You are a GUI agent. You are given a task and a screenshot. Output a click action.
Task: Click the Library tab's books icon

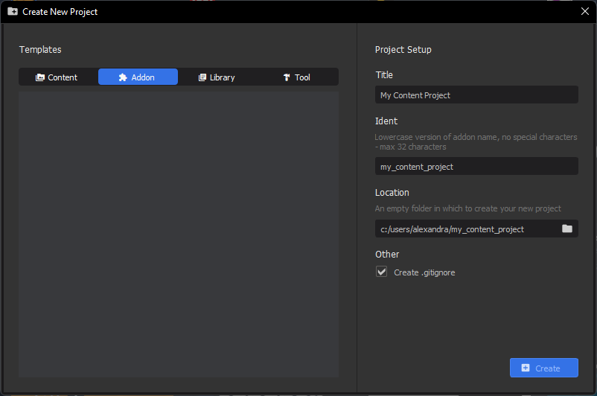202,77
